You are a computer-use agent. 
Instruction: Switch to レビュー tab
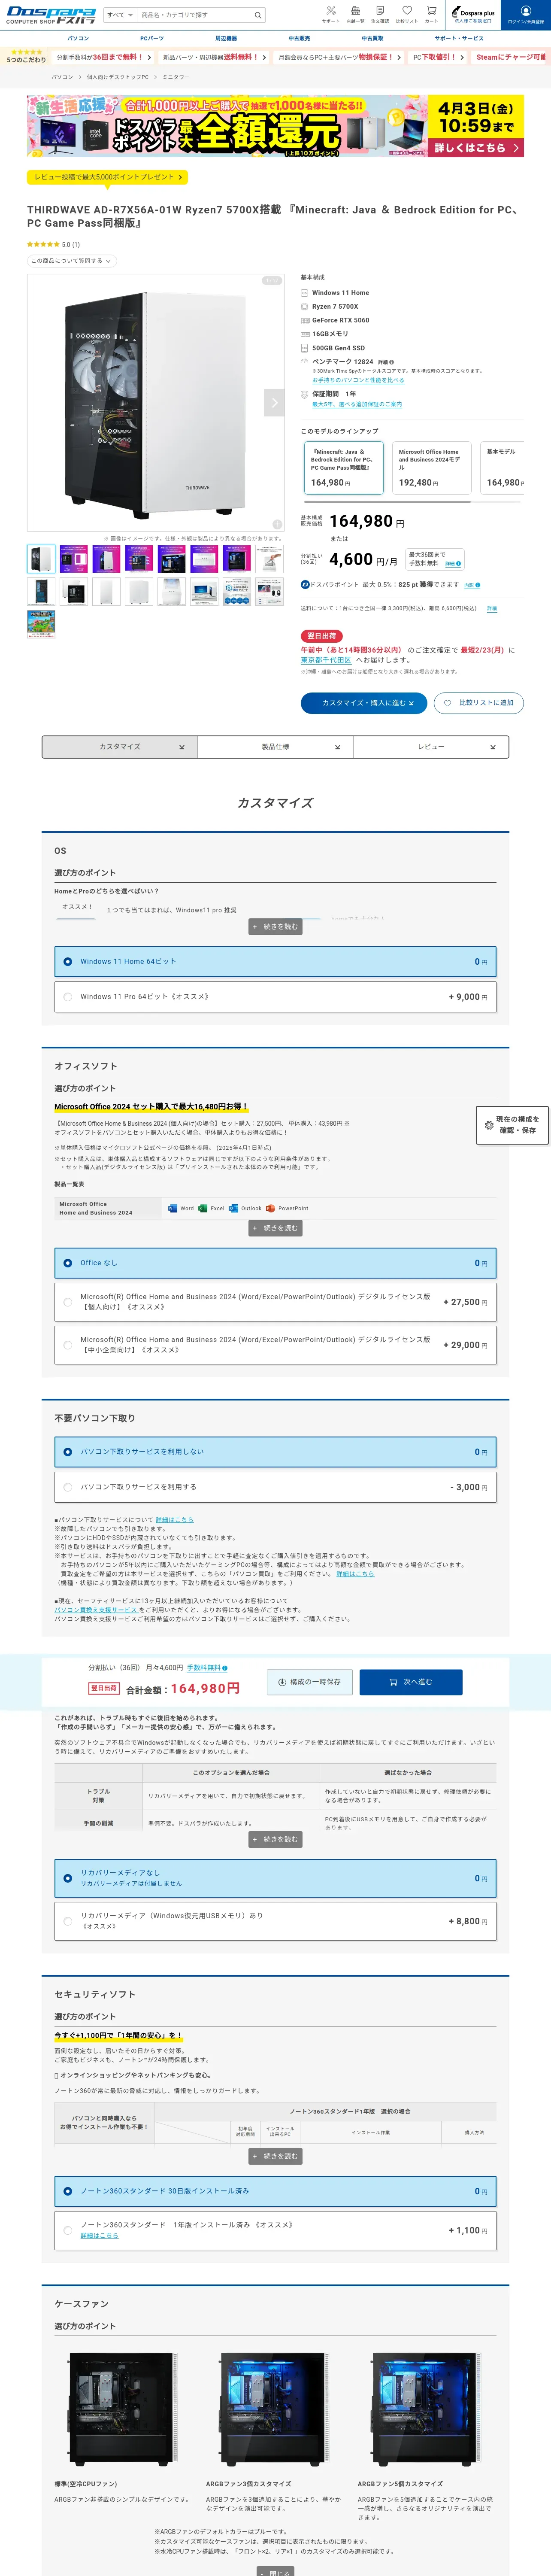pyautogui.click(x=431, y=747)
